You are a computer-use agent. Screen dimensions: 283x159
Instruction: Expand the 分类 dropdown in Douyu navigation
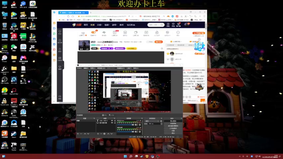(x=99, y=25)
